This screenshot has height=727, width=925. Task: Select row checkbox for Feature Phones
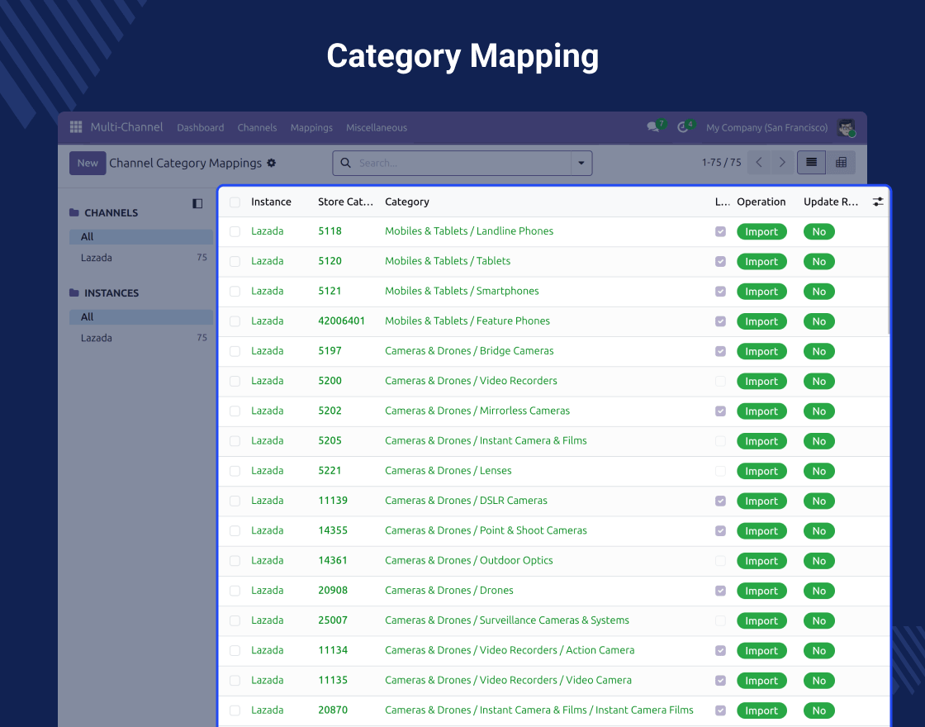pyautogui.click(x=235, y=321)
